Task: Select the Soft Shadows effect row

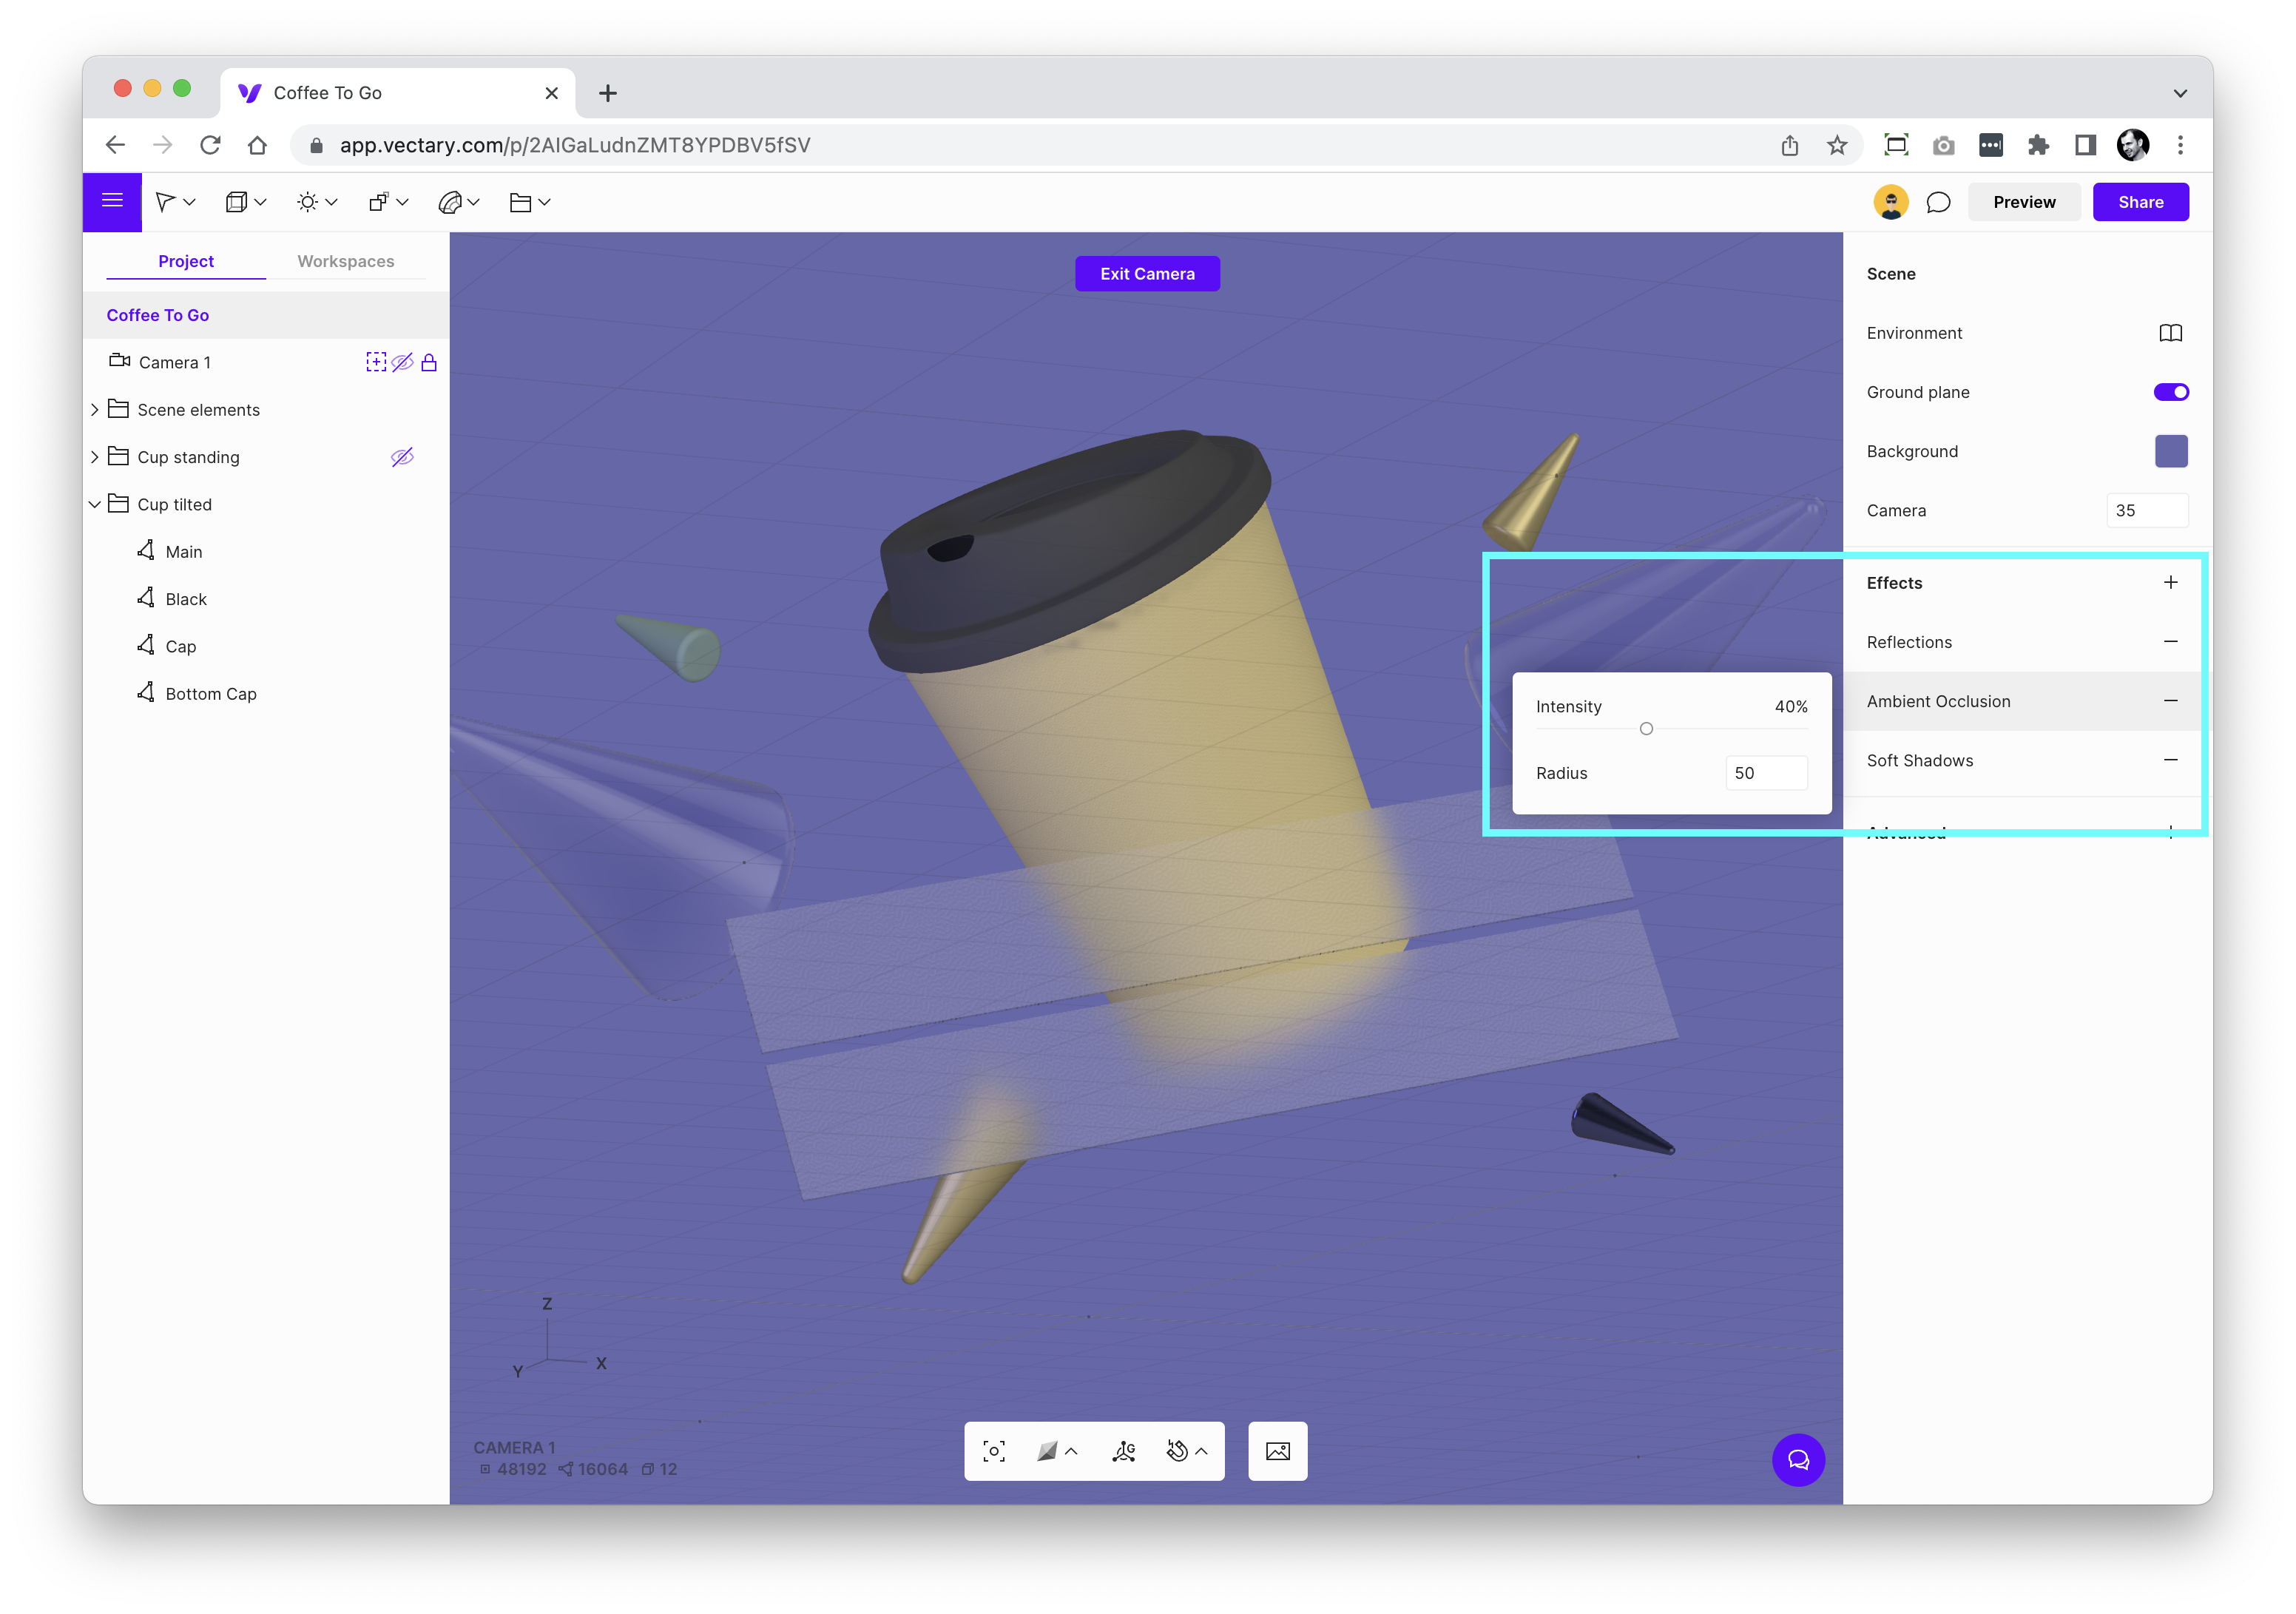Action: (x=2027, y=761)
